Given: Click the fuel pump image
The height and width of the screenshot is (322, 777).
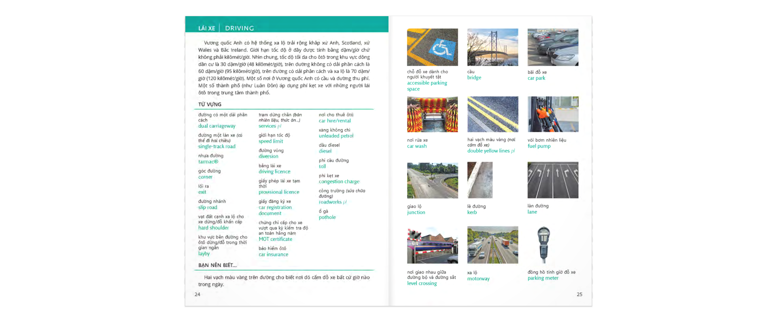Looking at the screenshot, I should tap(553, 114).
